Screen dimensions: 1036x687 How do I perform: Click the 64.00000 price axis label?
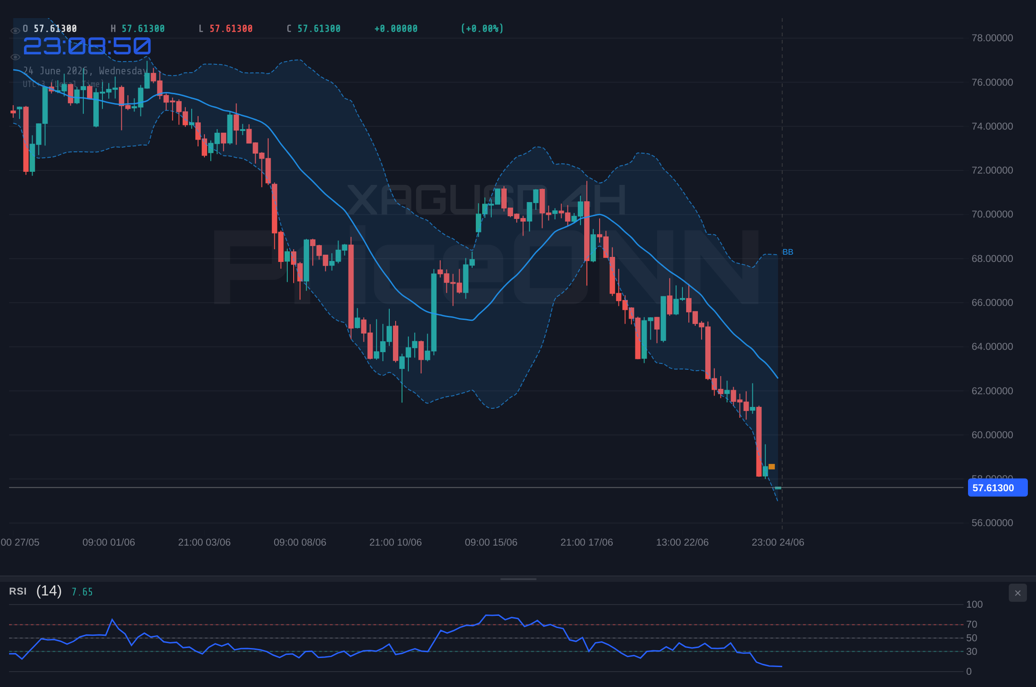pos(992,347)
